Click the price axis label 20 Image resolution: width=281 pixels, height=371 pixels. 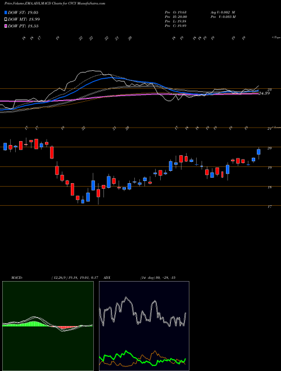(269, 148)
